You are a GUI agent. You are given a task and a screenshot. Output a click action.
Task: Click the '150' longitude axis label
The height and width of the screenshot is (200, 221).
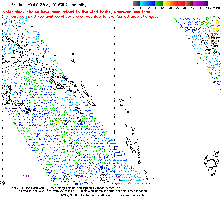coord(3,184)
